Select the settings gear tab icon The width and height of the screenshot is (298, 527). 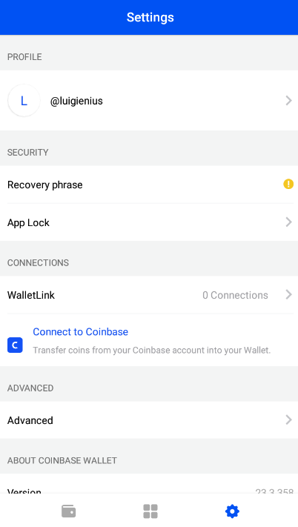coord(232,511)
